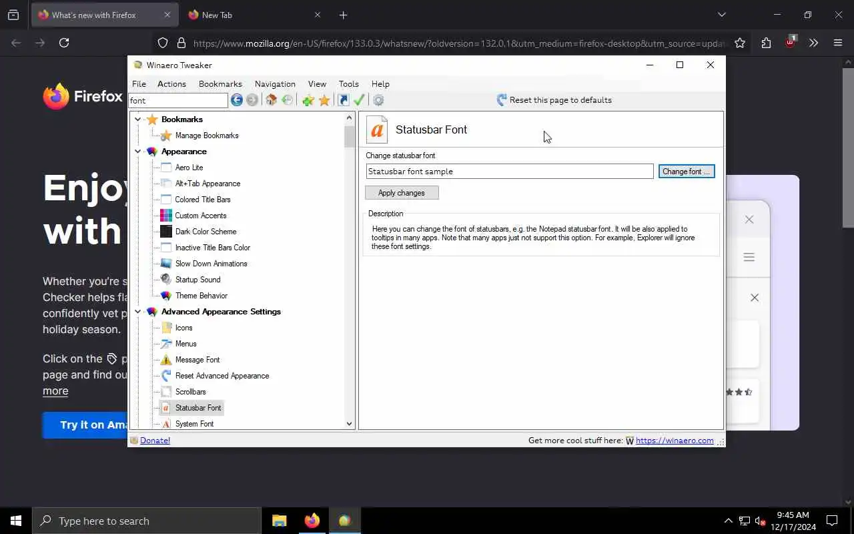Click Firefox list all tabs dropdown arrow
The width and height of the screenshot is (854, 534).
pos(721,15)
